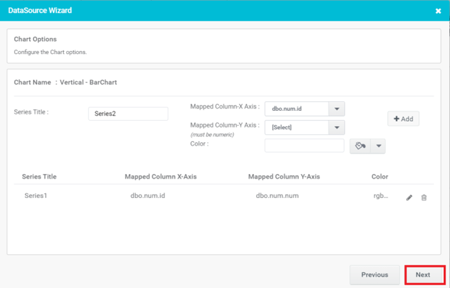The width and height of the screenshot is (450, 288).
Task: Click the Series Title column header
Action: coord(39,177)
